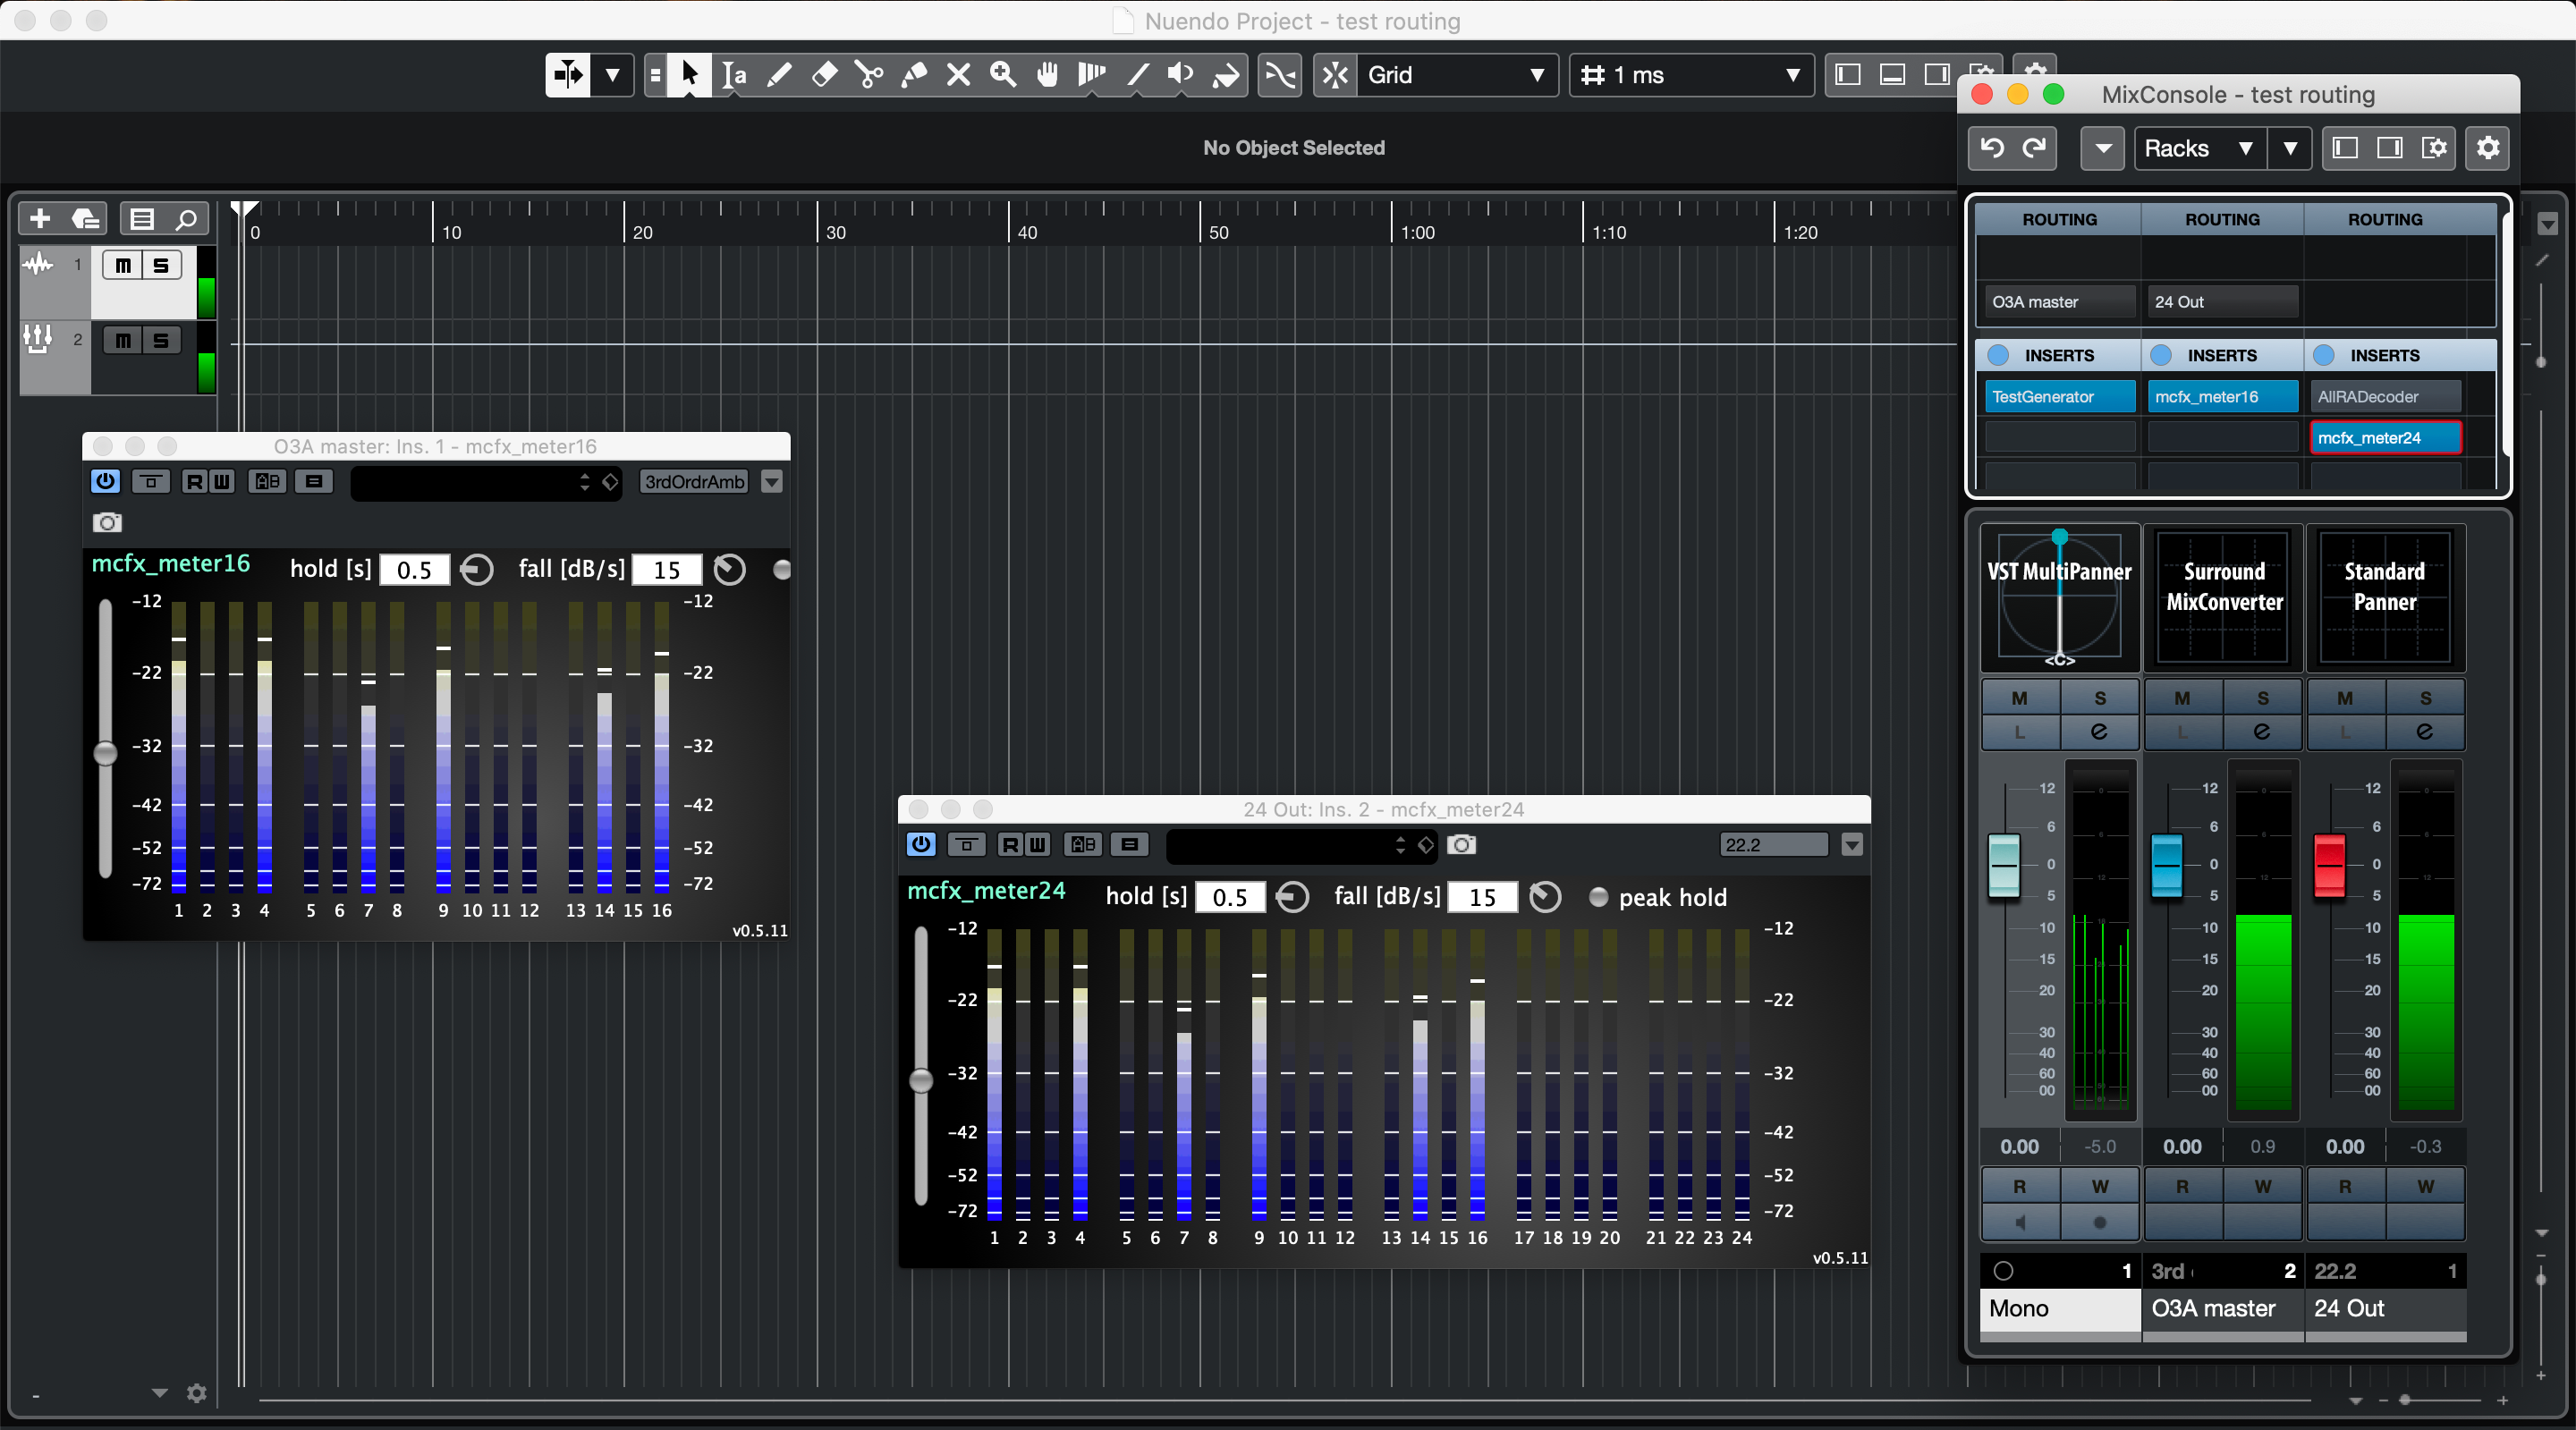Select the Glue tool
The width and height of the screenshot is (2576, 1430).
(914, 75)
